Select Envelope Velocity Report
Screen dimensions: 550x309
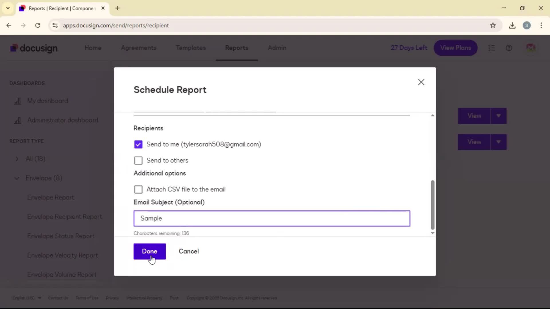click(62, 255)
